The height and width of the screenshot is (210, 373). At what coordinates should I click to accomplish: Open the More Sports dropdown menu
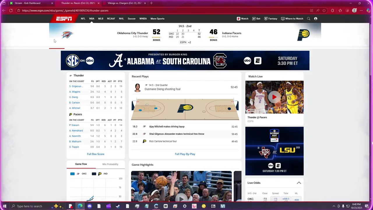pyautogui.click(x=157, y=19)
